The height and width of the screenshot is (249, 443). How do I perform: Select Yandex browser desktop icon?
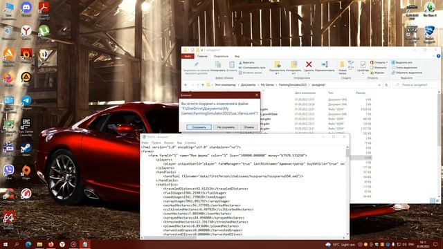click(x=26, y=33)
